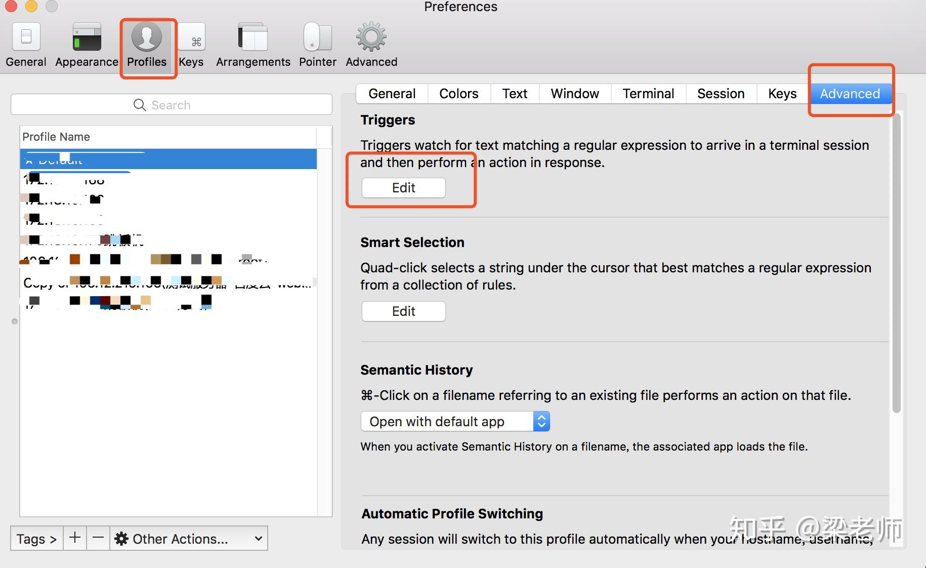
Task: Expand the Tags panel
Action: pyautogui.click(x=36, y=538)
